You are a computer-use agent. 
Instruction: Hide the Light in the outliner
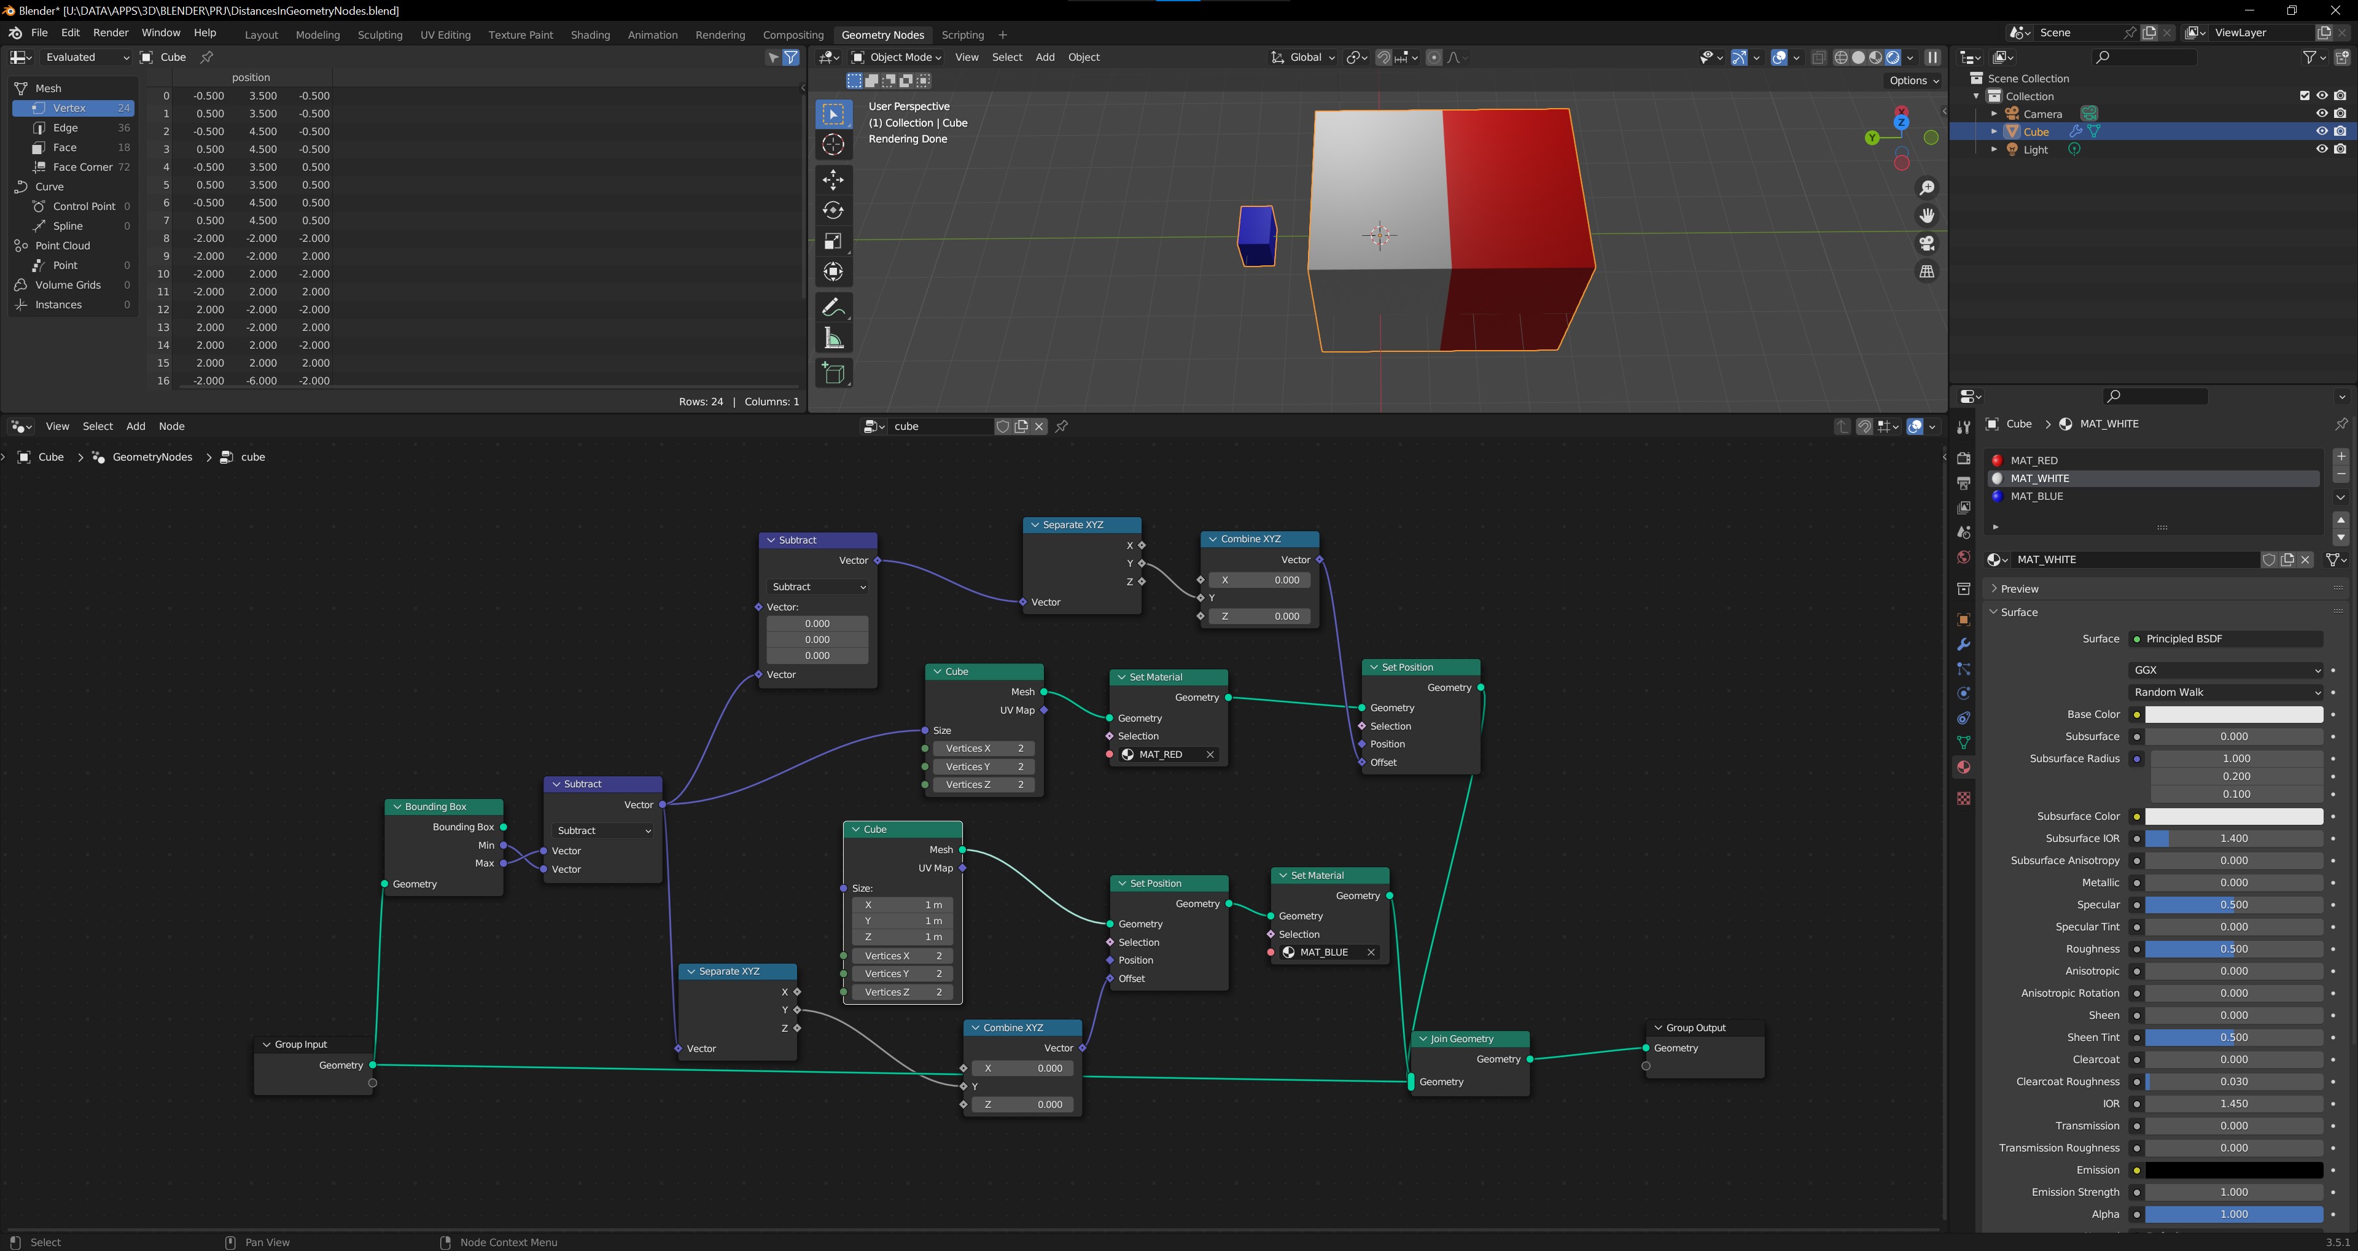(x=2321, y=149)
